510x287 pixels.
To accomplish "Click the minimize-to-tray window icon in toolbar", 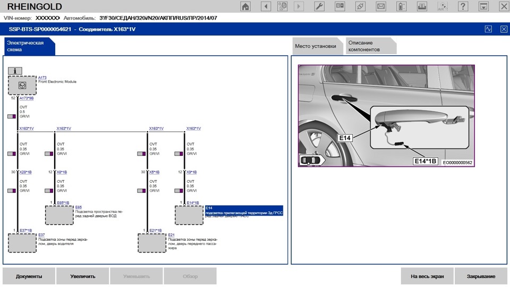I will coord(483,6).
